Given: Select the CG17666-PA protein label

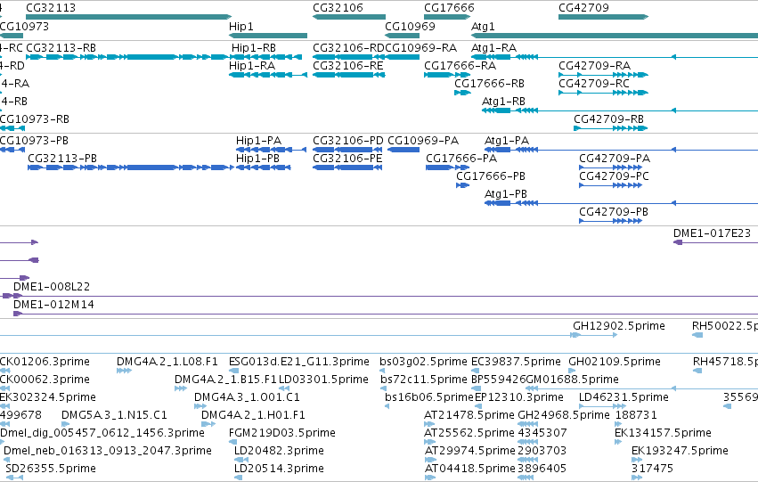Looking at the screenshot, I should 461,159.
